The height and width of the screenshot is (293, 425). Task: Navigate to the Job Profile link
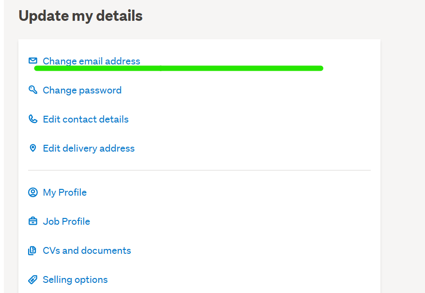click(66, 221)
